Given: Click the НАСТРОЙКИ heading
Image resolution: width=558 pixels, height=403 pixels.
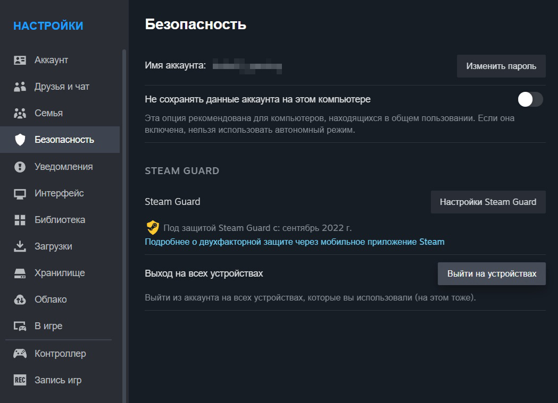Looking at the screenshot, I should 48,26.
